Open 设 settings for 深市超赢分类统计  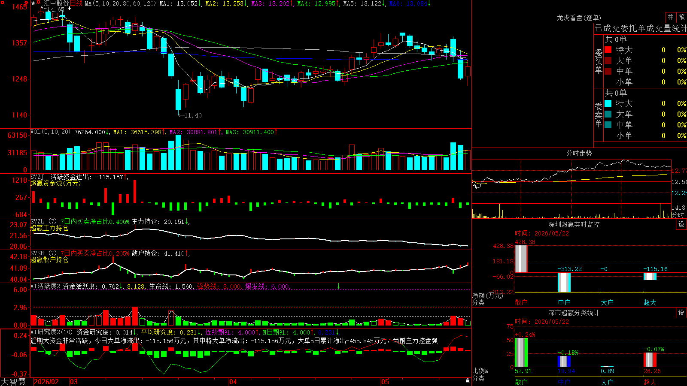point(681,313)
